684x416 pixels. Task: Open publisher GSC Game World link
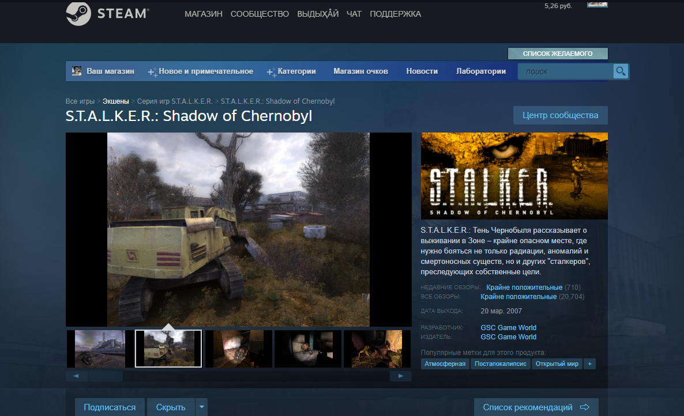508,336
